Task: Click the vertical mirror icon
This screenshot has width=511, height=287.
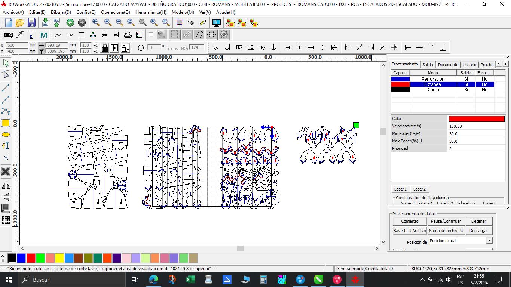Action: coord(6,197)
